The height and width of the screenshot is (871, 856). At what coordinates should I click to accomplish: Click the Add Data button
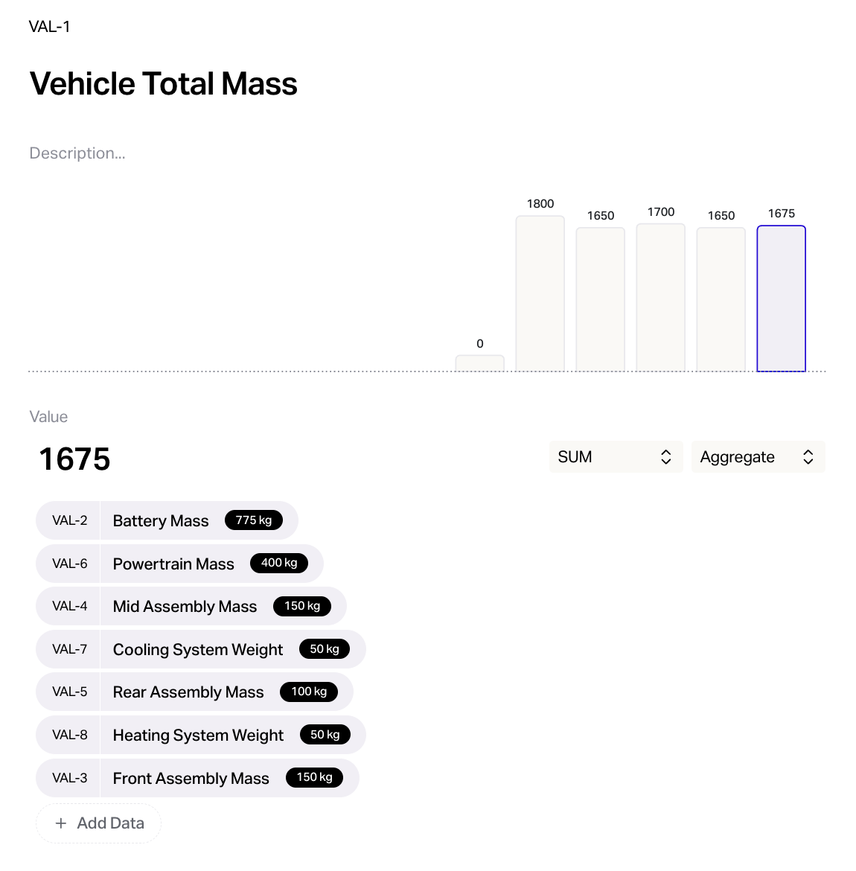click(x=99, y=823)
